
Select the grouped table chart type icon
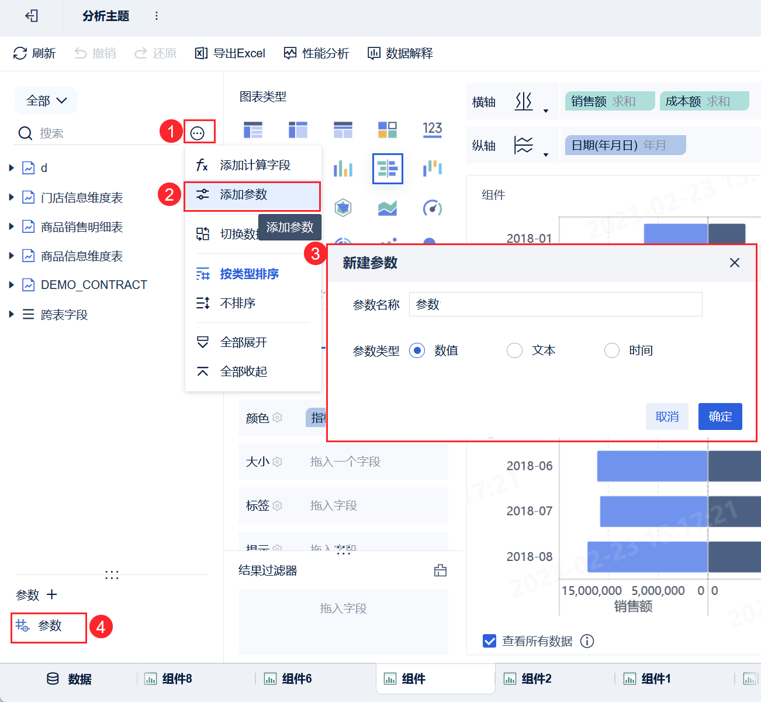[x=253, y=129]
